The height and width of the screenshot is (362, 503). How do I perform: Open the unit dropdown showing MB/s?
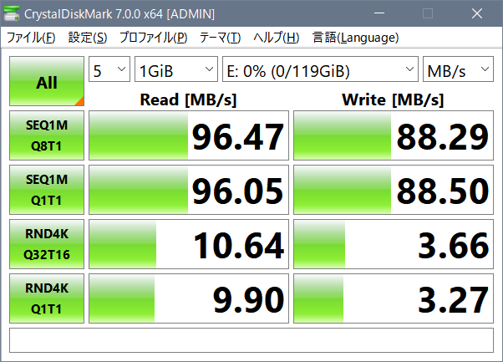(458, 69)
